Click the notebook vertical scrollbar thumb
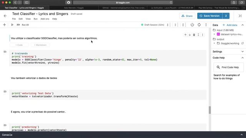The height and width of the screenshot is (138, 246). tap(210, 110)
